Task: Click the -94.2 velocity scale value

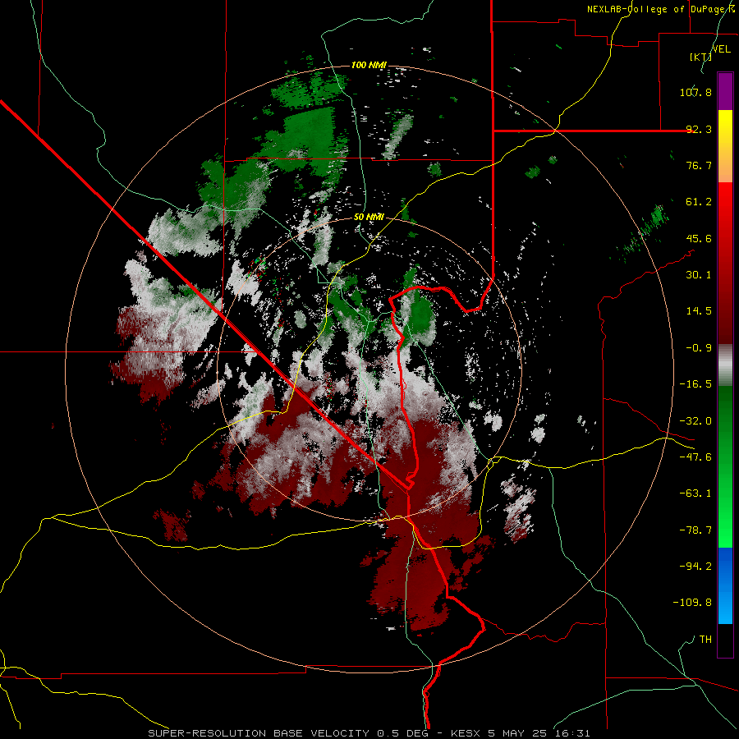Action: pyautogui.click(x=695, y=566)
